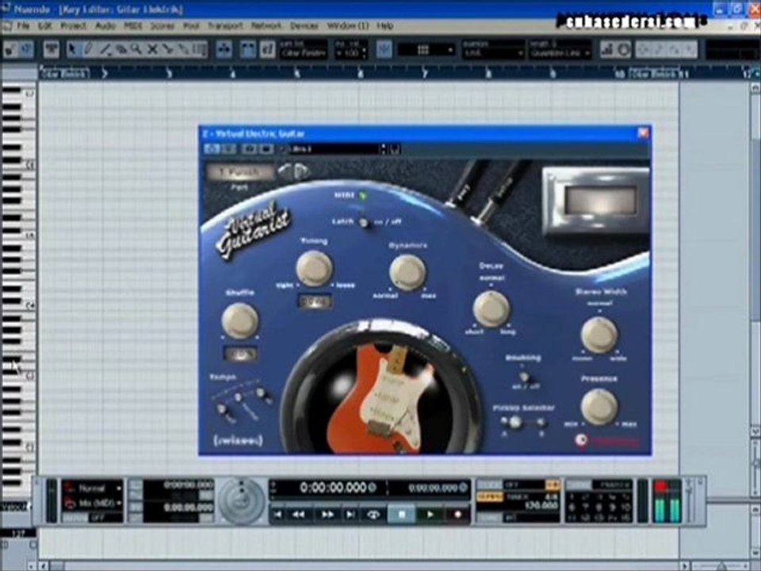Toggle the orange TEMPO track button
Viewport: 761px width, 571px height.
pos(490,497)
